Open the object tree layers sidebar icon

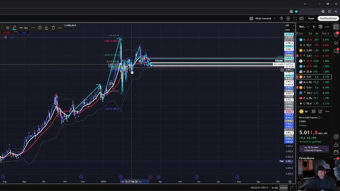[336, 43]
